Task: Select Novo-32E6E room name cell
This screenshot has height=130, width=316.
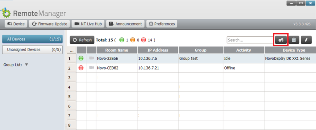Action: pos(117,58)
